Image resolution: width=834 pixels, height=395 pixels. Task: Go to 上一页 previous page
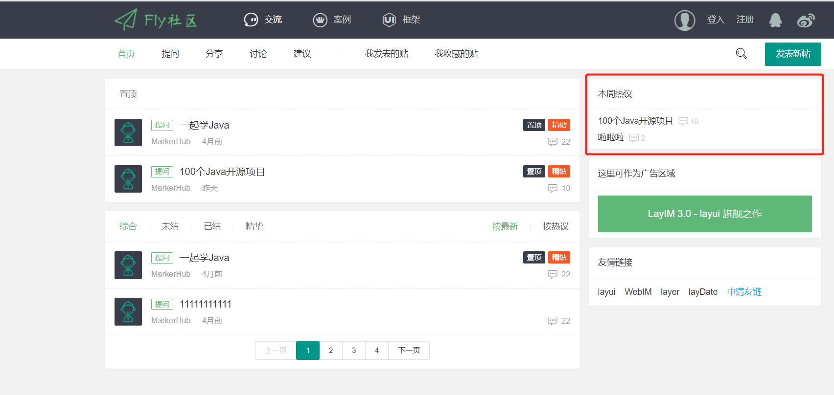pos(276,351)
